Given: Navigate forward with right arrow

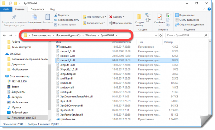Looking at the screenshot, I should coord(11,35).
